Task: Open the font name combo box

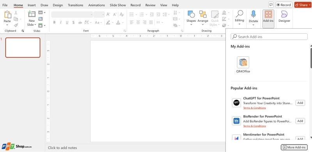Action: [72, 14]
